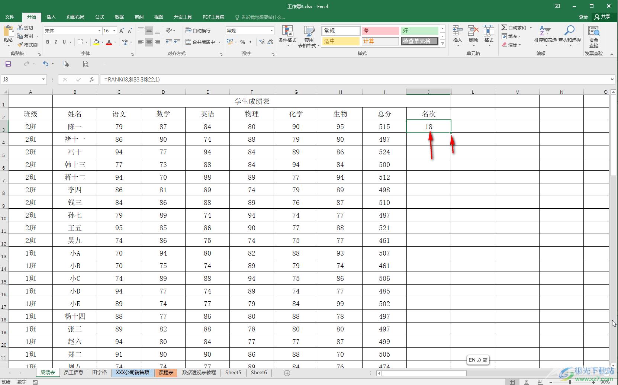Switch to the 员工信息 sheet tab
618x385 pixels.
73,372
